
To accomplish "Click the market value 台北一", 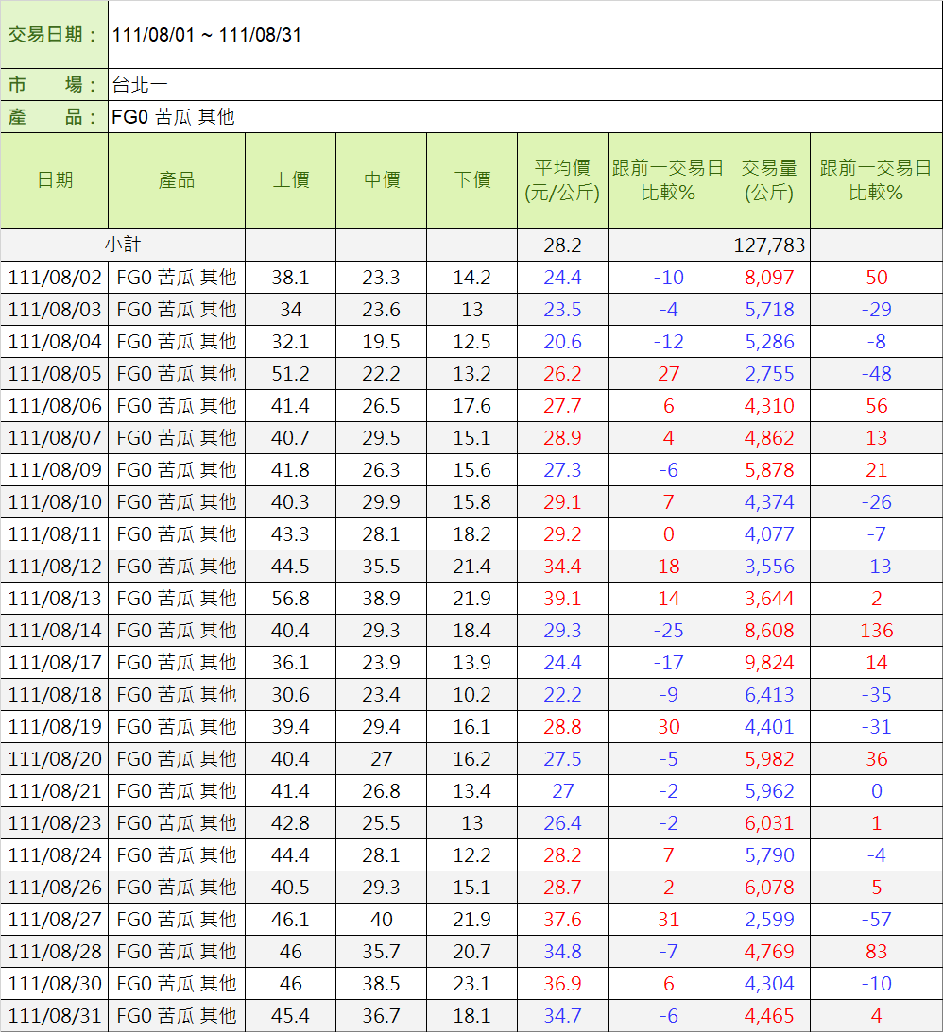I will (x=133, y=85).
